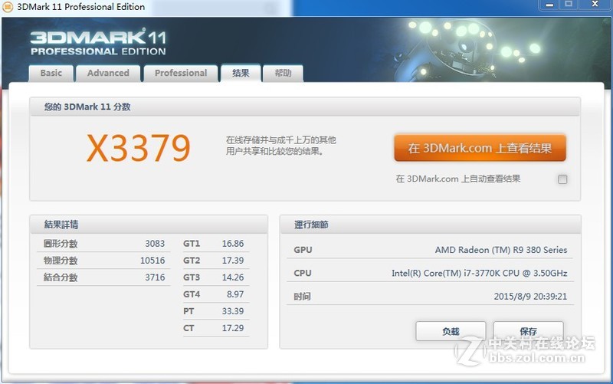Image resolution: width=613 pixels, height=384 pixels.
Task: Click the 负载 load button
Action: point(451,331)
